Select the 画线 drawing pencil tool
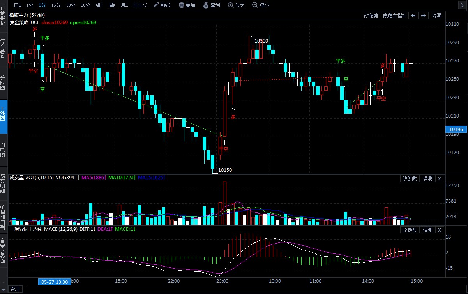Viewport: 468px width, 294px height. (162, 5)
